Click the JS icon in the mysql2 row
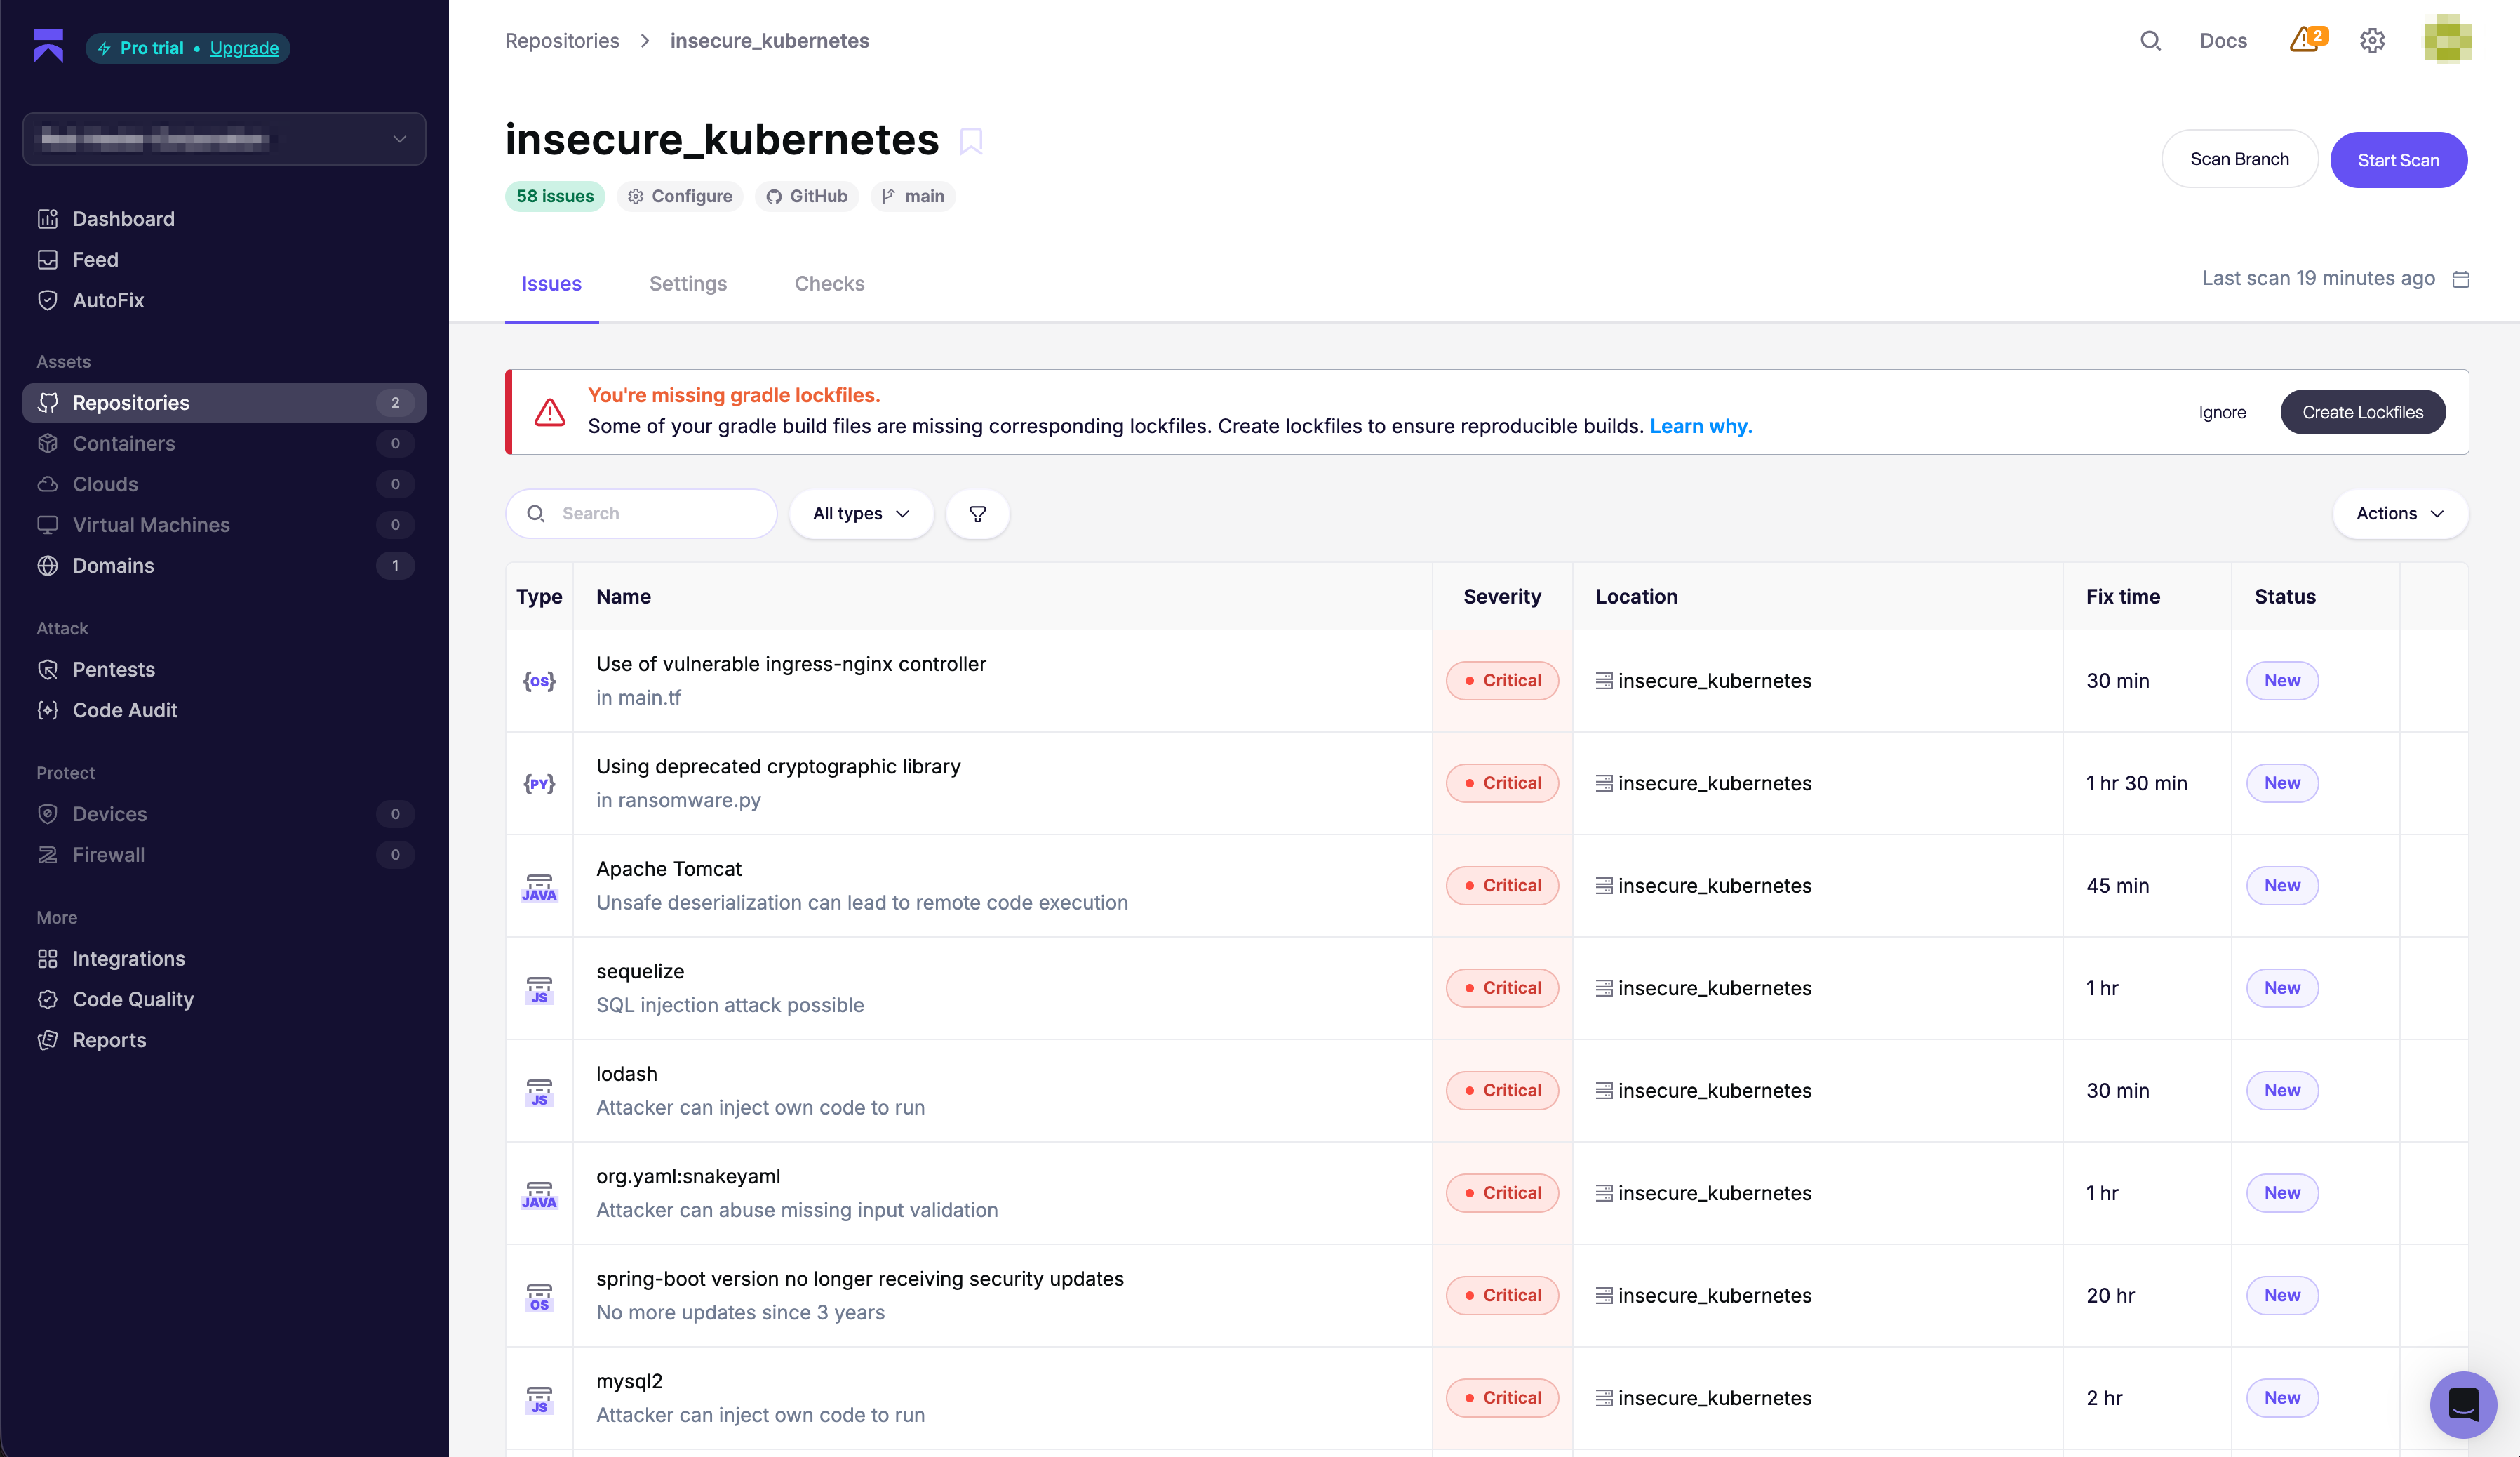 (539, 1399)
